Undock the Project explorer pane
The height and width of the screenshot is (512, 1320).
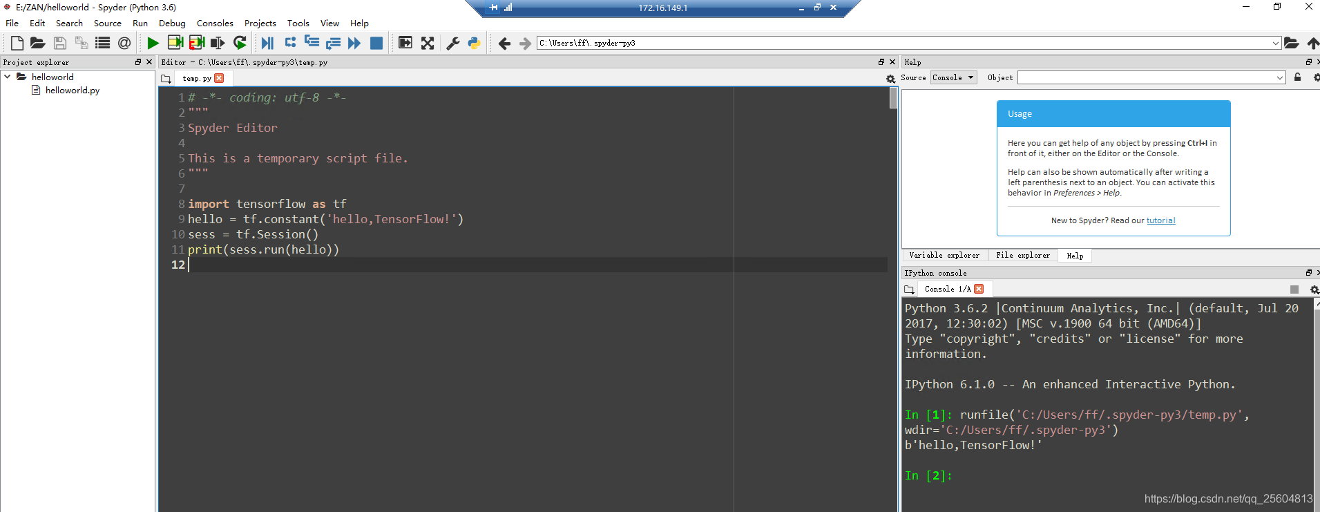coord(138,62)
